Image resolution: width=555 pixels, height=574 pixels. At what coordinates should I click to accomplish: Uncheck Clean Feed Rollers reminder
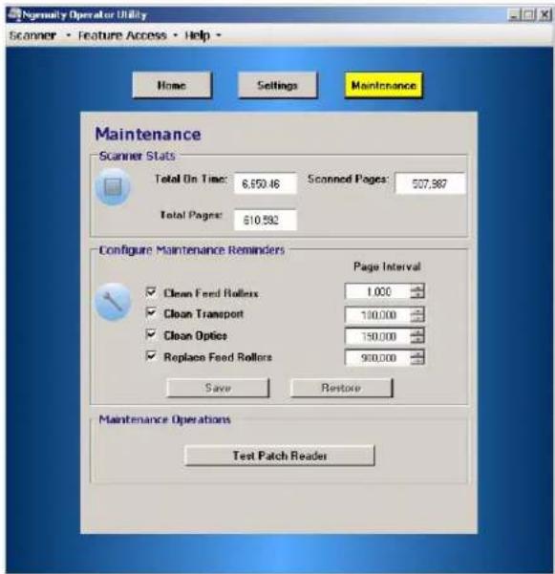pyautogui.click(x=151, y=292)
